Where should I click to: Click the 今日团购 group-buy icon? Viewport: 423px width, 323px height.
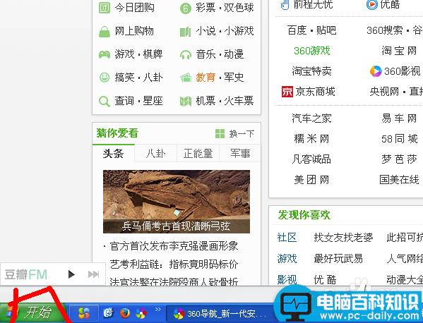(x=104, y=8)
